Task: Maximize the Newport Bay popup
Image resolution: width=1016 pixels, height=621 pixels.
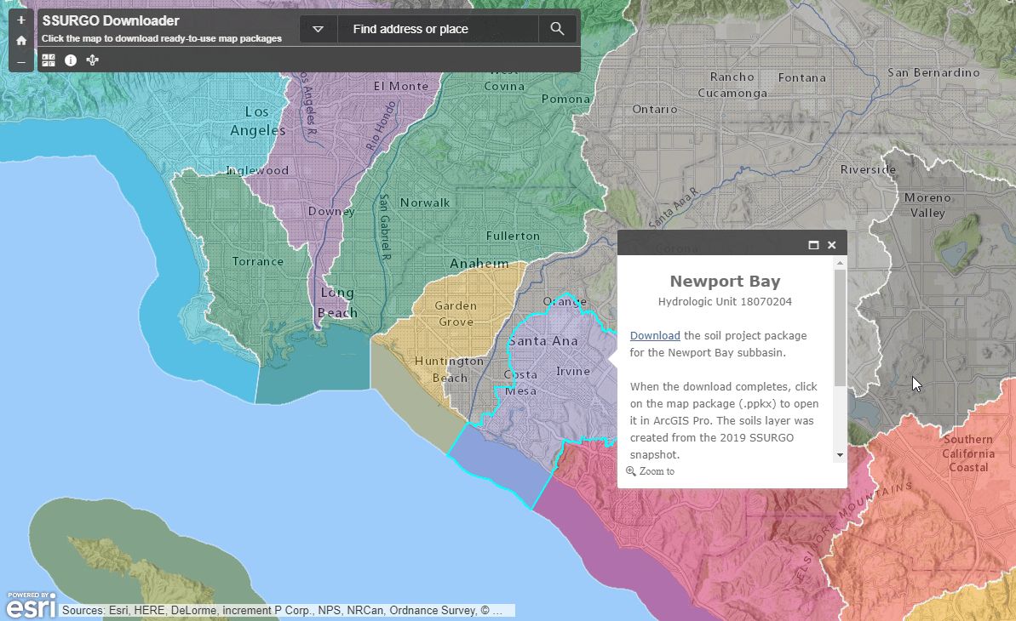Action: click(x=814, y=245)
